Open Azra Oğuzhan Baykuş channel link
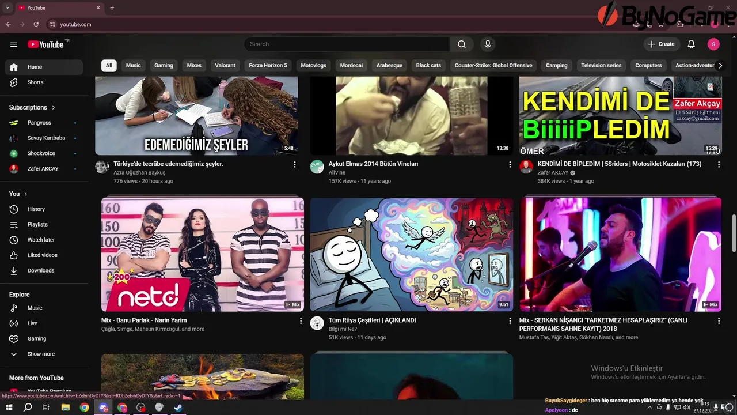 tap(139, 173)
